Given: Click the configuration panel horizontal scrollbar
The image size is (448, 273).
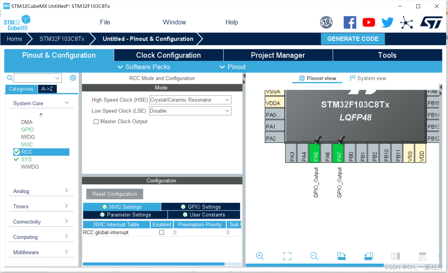Looking at the screenshot, I should tap(154, 264).
